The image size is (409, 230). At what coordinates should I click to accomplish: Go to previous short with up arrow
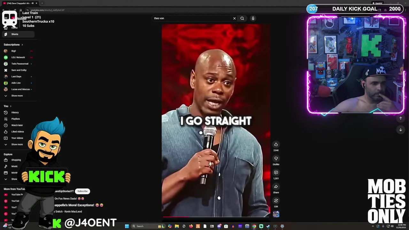coord(401,118)
